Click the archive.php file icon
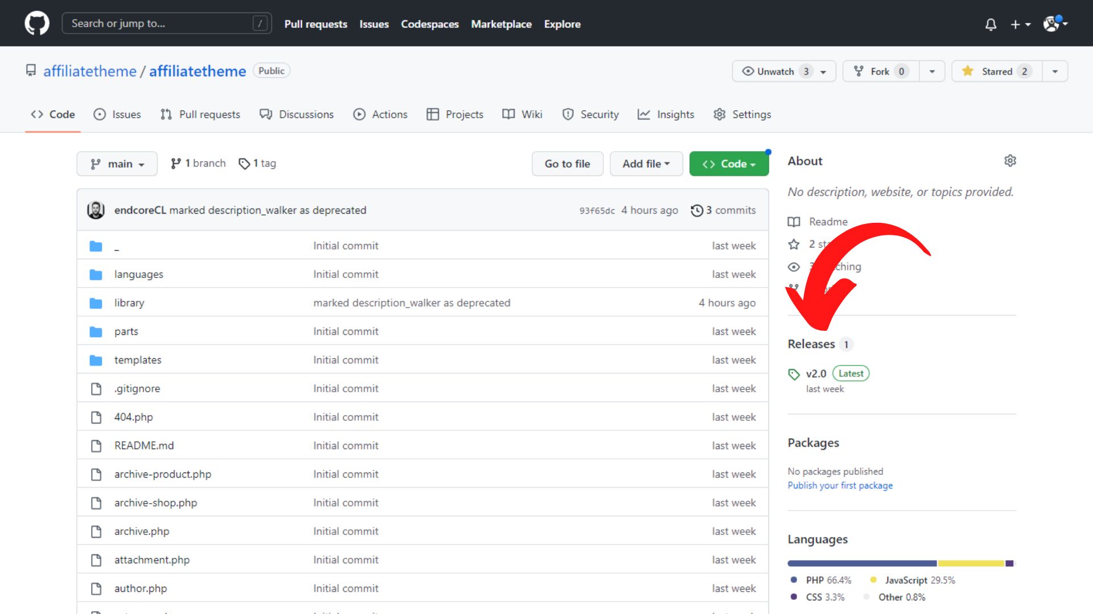The width and height of the screenshot is (1093, 614). tap(96, 531)
